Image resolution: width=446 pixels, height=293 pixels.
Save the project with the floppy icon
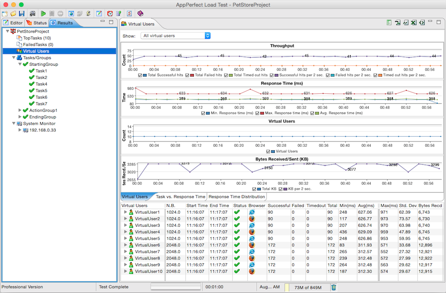(x=22, y=13)
